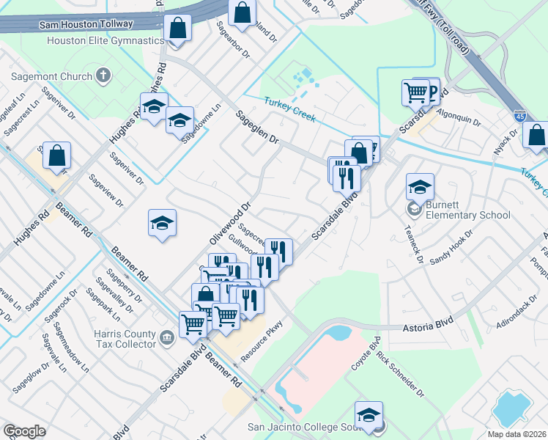Click the school marker above Burnett Elementary School
The image size is (548, 440).
click(x=420, y=187)
